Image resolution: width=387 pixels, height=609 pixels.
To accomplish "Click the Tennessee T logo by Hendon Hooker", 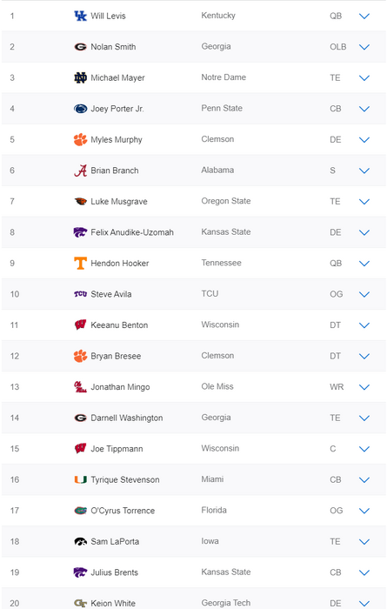I will coord(80,264).
